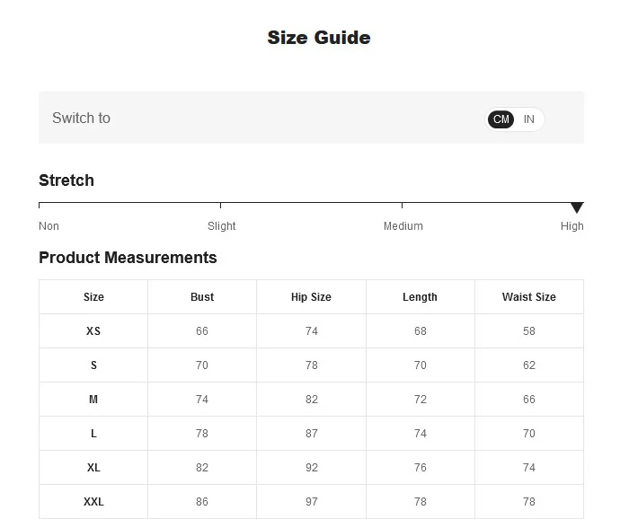Click the Bust column header

coord(202,297)
